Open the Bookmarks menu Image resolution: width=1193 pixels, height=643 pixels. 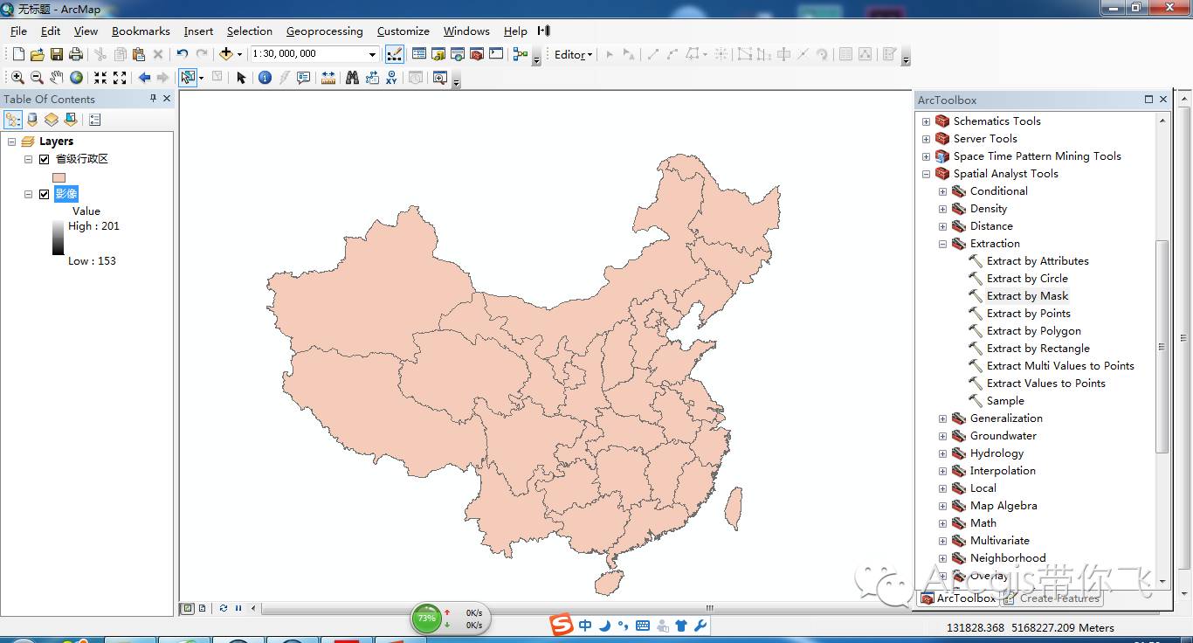coord(141,31)
